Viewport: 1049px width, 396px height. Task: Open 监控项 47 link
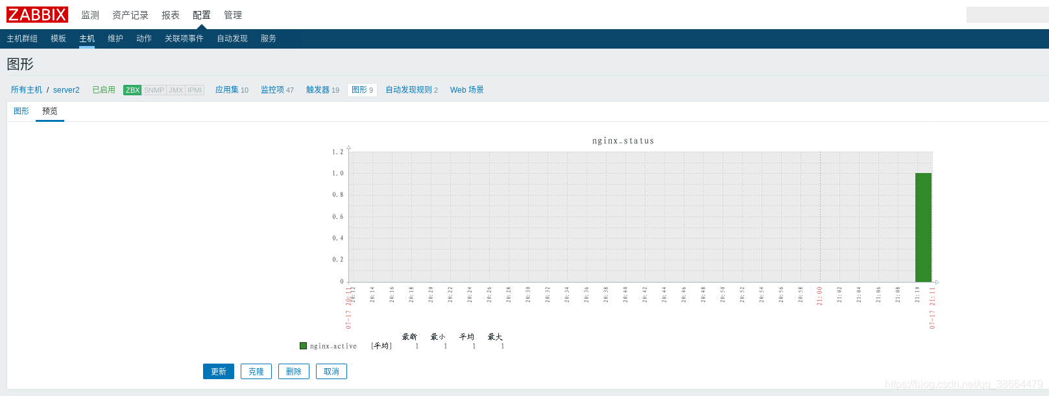tap(277, 90)
